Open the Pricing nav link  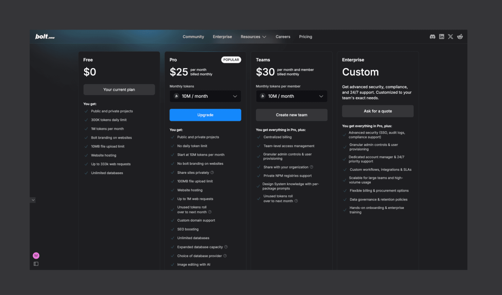click(x=306, y=37)
